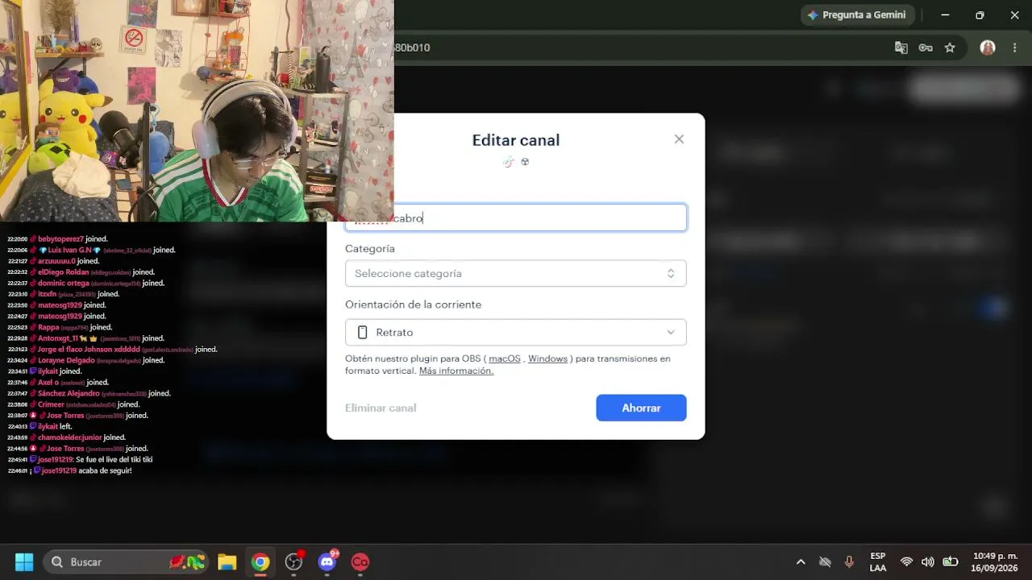Expand the Retrato orientation dropdown
The width and height of the screenshot is (1032, 580).
click(x=515, y=332)
